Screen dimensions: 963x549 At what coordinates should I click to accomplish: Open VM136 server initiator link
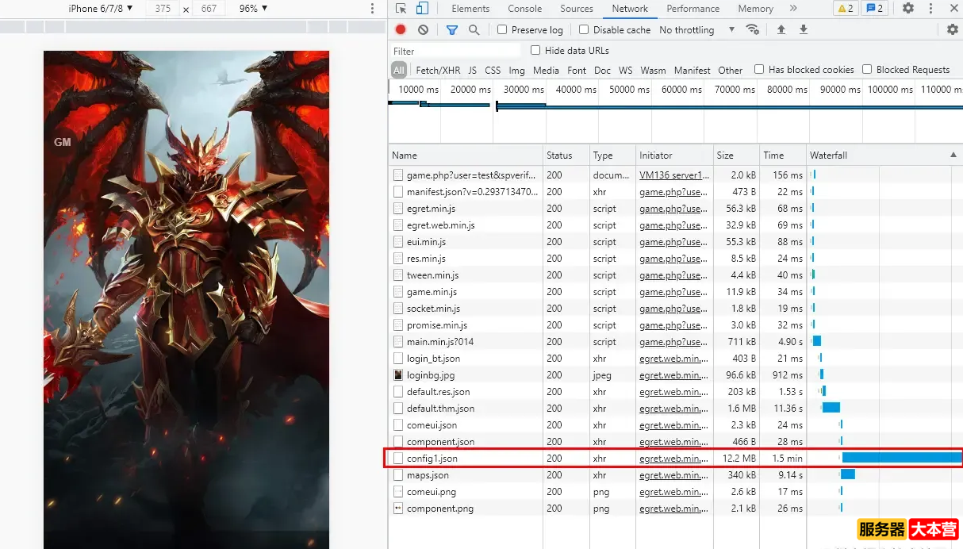pyautogui.click(x=674, y=175)
